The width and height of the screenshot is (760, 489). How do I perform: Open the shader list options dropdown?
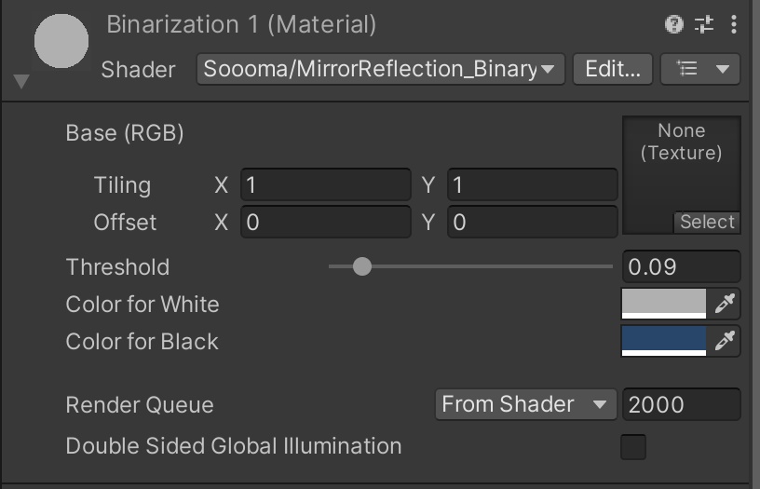coord(700,69)
